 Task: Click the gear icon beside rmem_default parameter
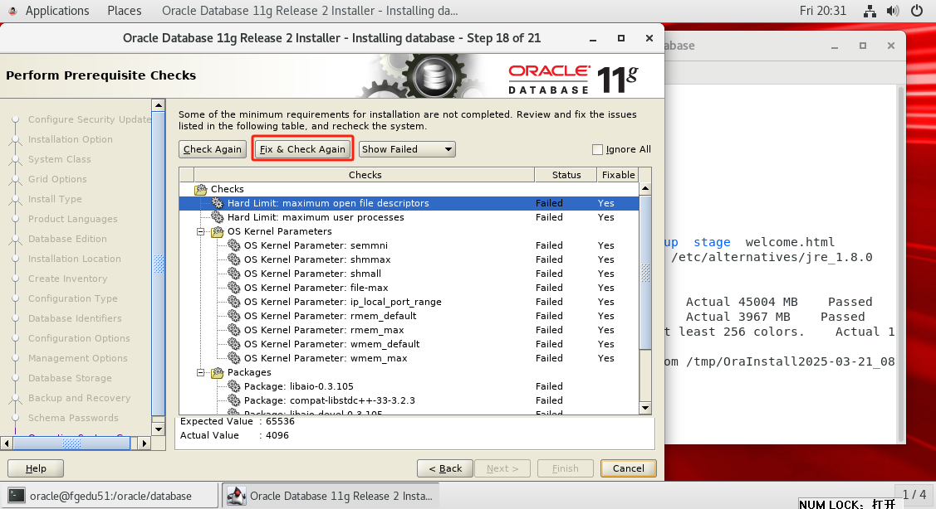[234, 316]
